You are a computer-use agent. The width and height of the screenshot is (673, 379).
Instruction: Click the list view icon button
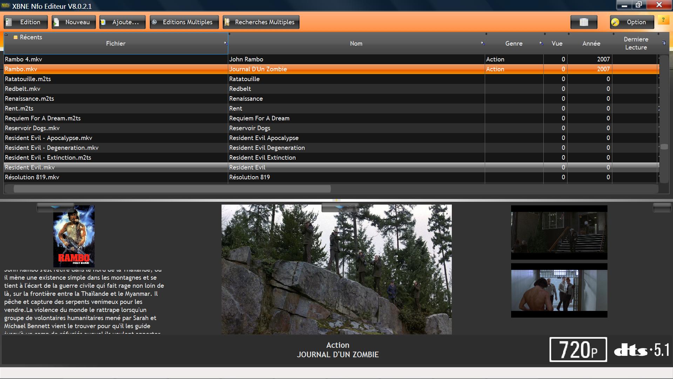584,22
